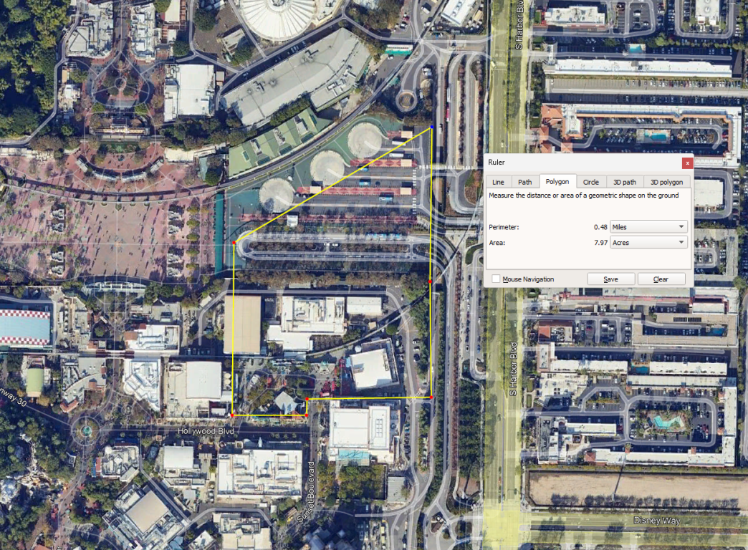Click the red vertex at polygon's bottom-left corner
The image size is (748, 550).
(233, 415)
